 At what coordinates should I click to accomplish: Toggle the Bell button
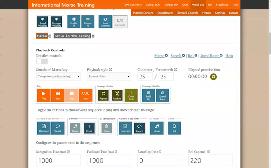point(174,128)
